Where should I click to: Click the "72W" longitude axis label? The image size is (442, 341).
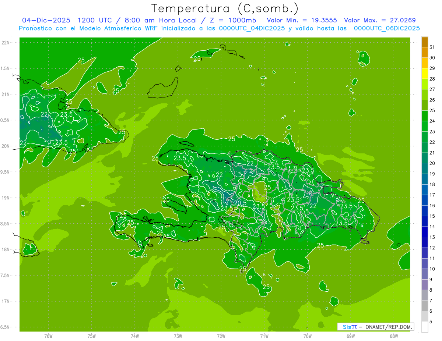click(x=221, y=336)
